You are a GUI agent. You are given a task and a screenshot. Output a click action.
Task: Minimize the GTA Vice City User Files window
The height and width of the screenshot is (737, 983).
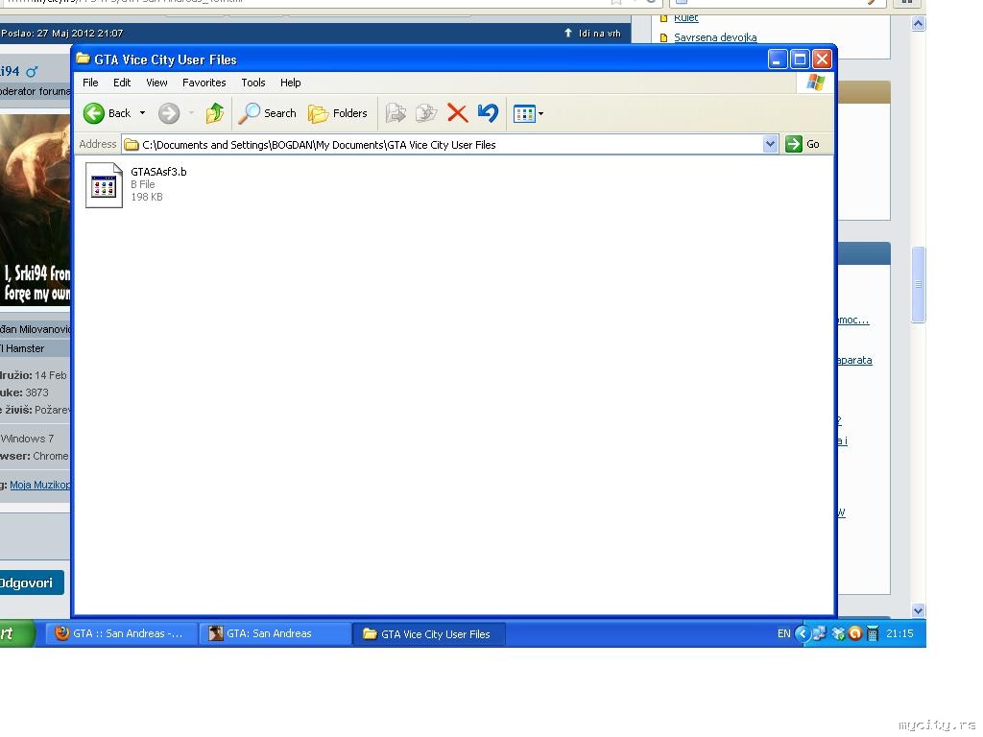pyautogui.click(x=778, y=59)
